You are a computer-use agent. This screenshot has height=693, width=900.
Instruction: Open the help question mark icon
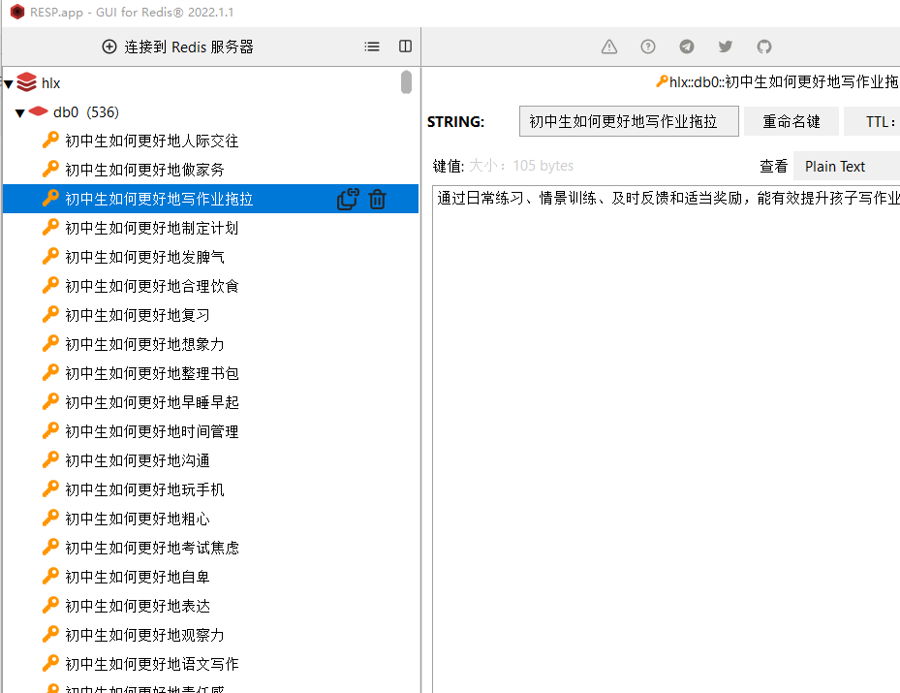click(648, 47)
